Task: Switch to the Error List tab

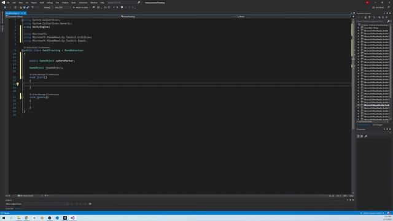Action: pyautogui.click(x=9, y=209)
